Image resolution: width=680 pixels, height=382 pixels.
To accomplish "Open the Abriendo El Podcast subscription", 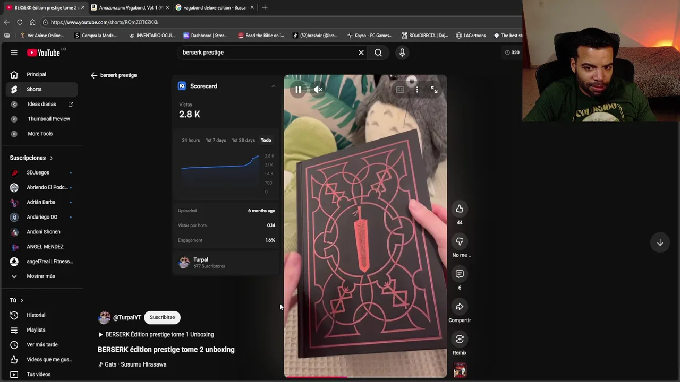I will (x=41, y=187).
